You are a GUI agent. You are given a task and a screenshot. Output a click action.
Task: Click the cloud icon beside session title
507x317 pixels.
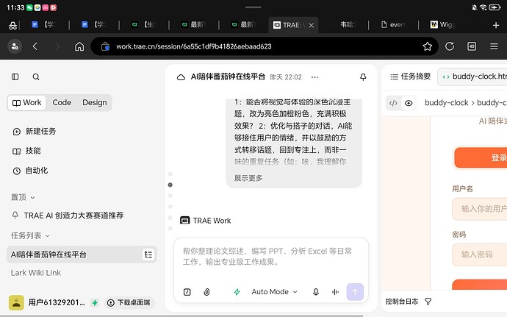click(181, 77)
